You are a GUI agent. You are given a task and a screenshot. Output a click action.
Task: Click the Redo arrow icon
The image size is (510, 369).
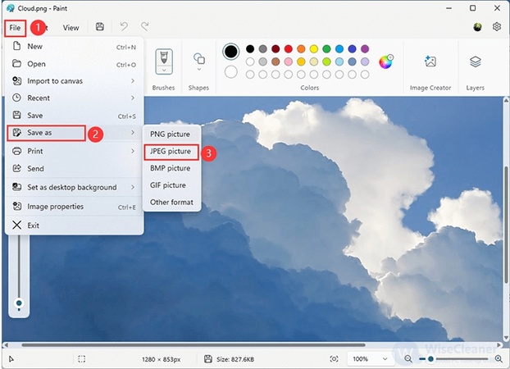144,27
